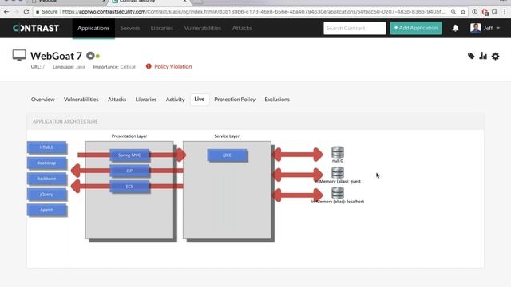
Task: Switch to the Overview tab
Action: [42, 99]
